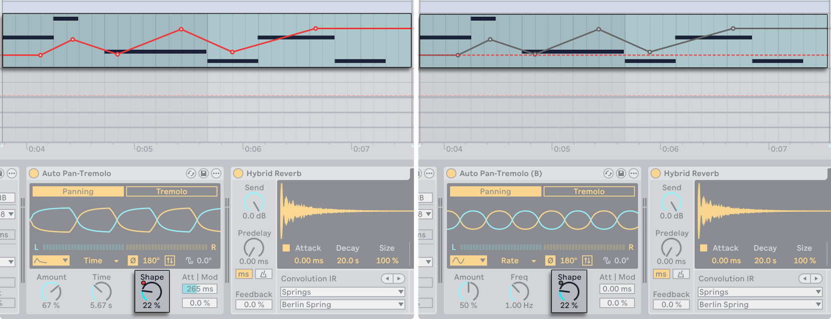Toggle ms predelay mode beside Auto Pan-Tremolo (B)
The image size is (831, 319).
point(661,274)
